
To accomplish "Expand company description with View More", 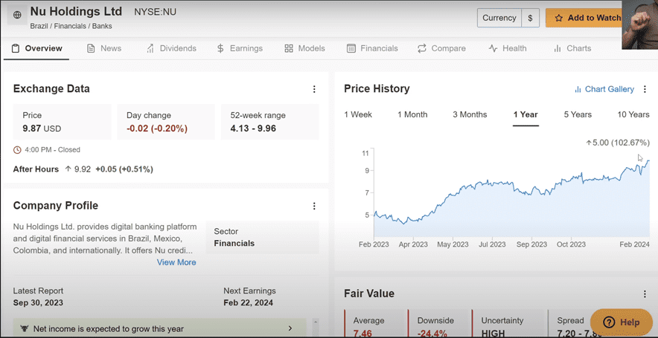I will pyautogui.click(x=176, y=262).
